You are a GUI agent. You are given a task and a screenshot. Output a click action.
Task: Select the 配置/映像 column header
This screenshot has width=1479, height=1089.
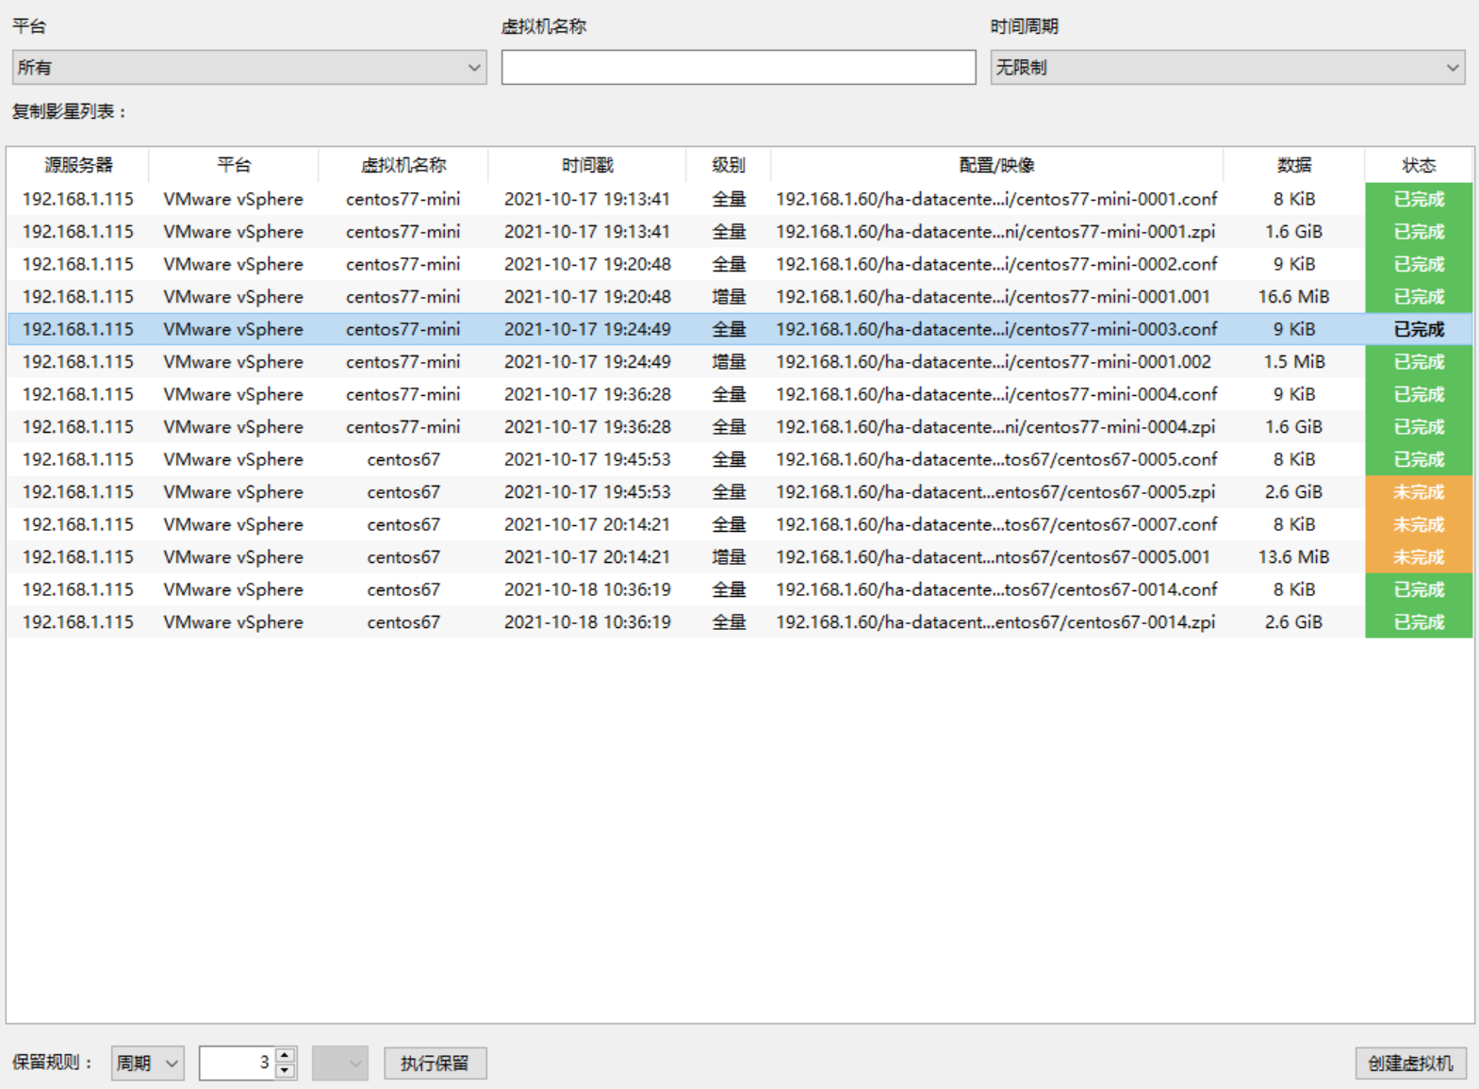pyautogui.click(x=996, y=165)
